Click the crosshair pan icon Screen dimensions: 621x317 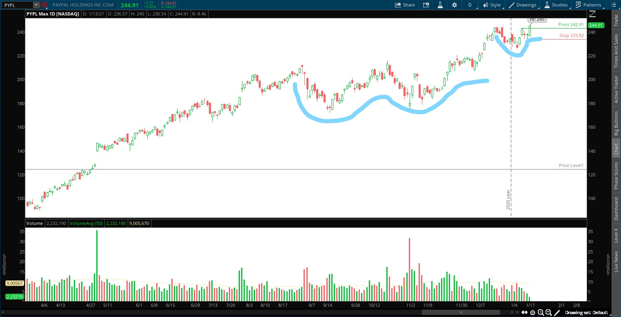[x=533, y=313]
